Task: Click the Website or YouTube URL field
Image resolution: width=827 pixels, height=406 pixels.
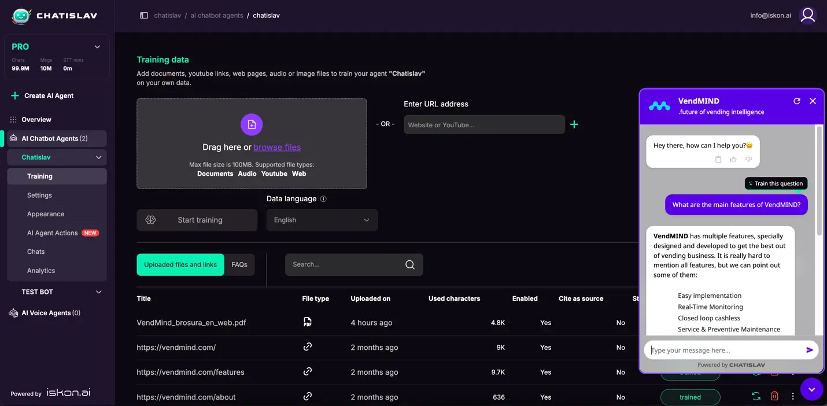Action: click(484, 125)
